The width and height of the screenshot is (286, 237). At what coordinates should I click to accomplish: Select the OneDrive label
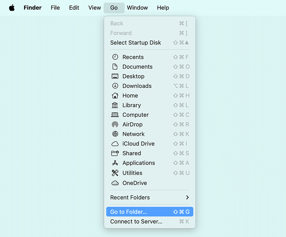click(x=135, y=183)
